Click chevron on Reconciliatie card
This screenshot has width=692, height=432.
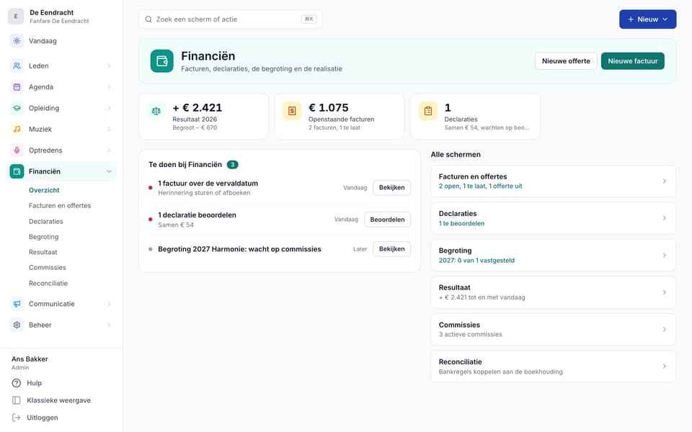[x=664, y=366]
